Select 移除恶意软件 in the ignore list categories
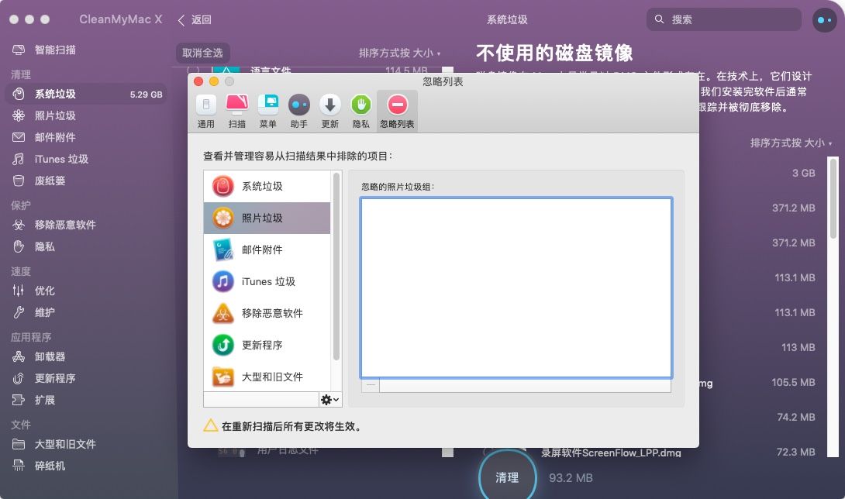 click(x=267, y=314)
